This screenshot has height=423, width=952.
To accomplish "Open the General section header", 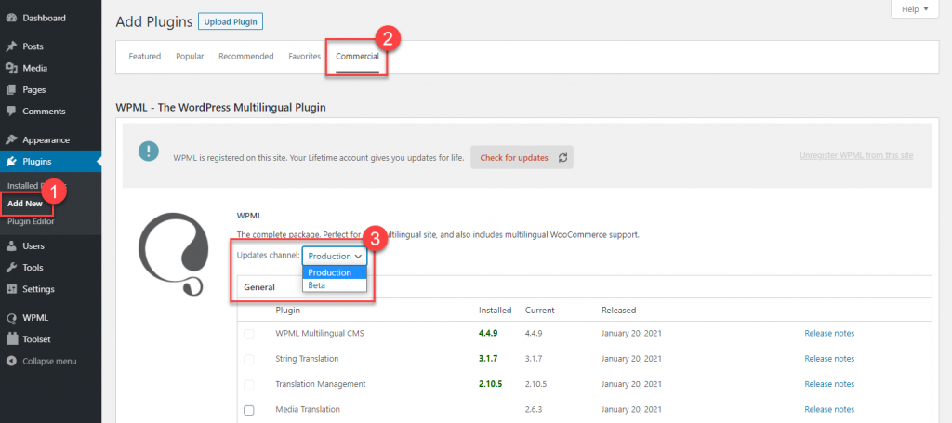I will [259, 287].
